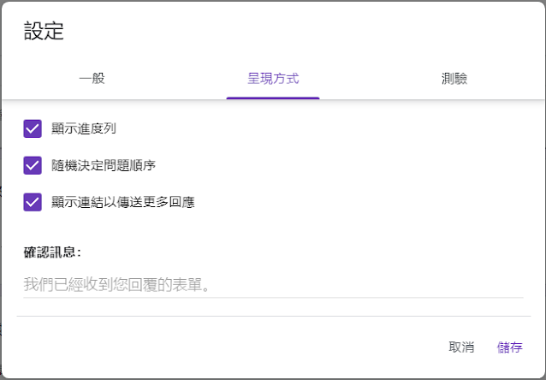The width and height of the screenshot is (546, 380).
Task: Toggle 隨機決定問題順序 checkbox
Action: point(33,165)
